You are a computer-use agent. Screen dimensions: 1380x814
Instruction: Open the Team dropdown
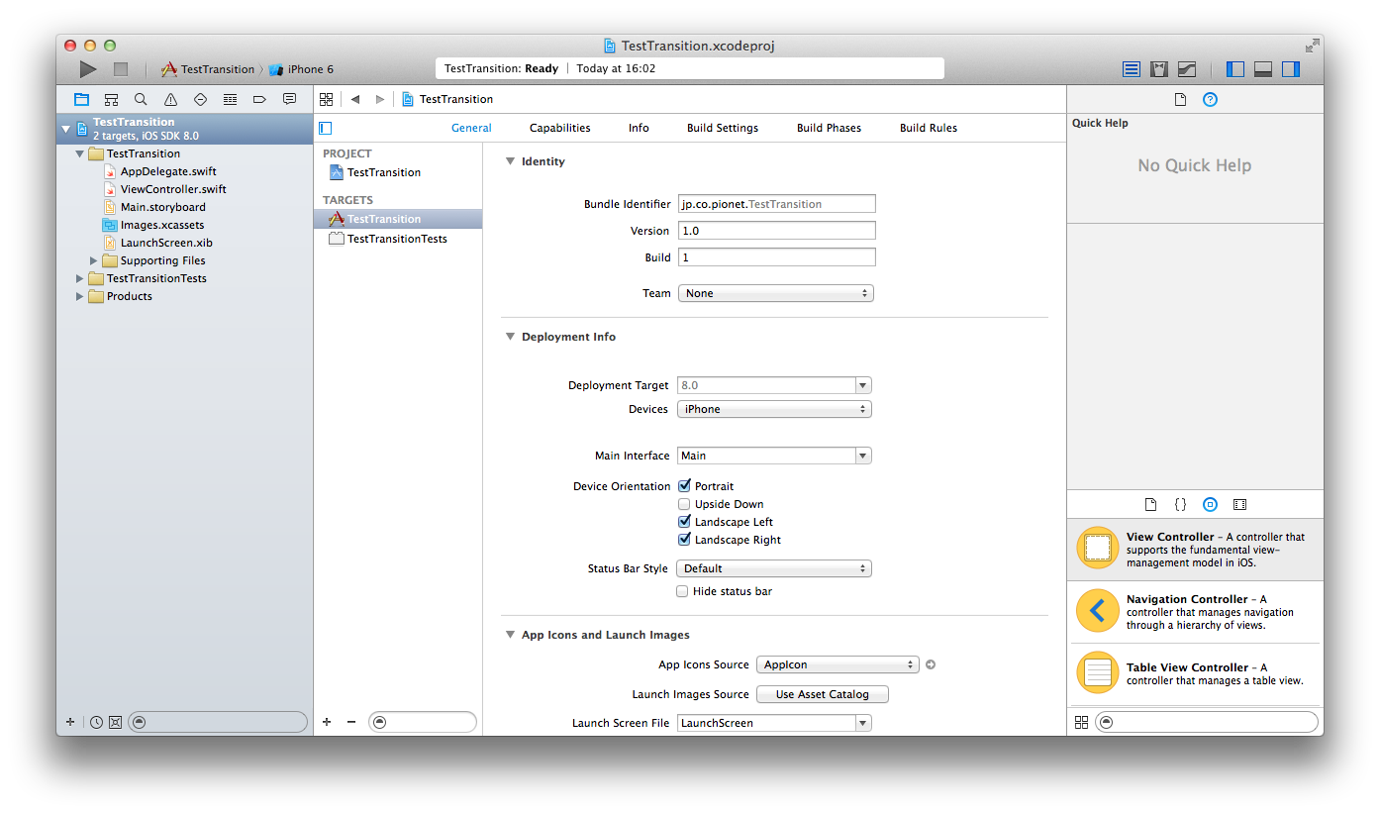pyautogui.click(x=776, y=293)
